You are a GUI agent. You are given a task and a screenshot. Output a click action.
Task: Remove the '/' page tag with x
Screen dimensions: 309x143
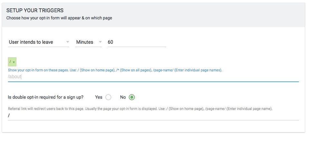click(14, 62)
